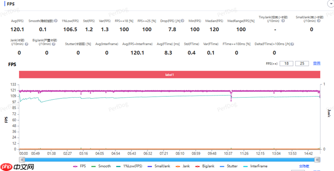The width and height of the screenshot is (334, 171).
Task: Click the 重置 reset link
Action: point(317,63)
